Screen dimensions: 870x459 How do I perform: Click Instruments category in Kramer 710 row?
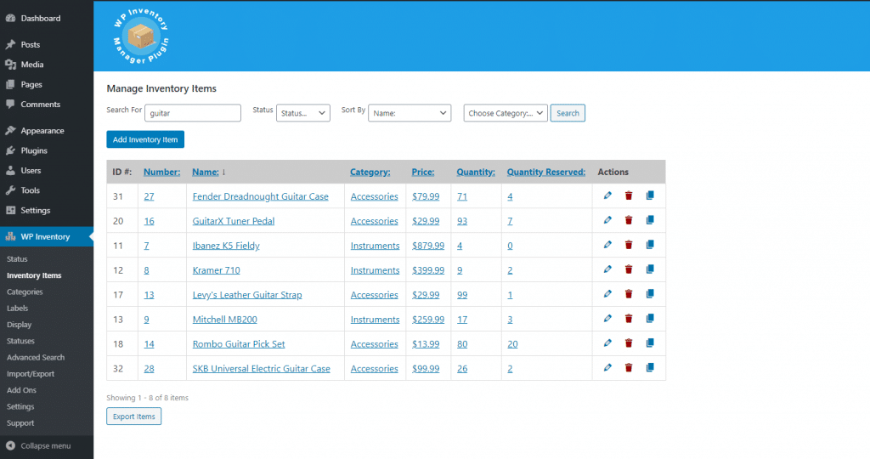tap(375, 270)
